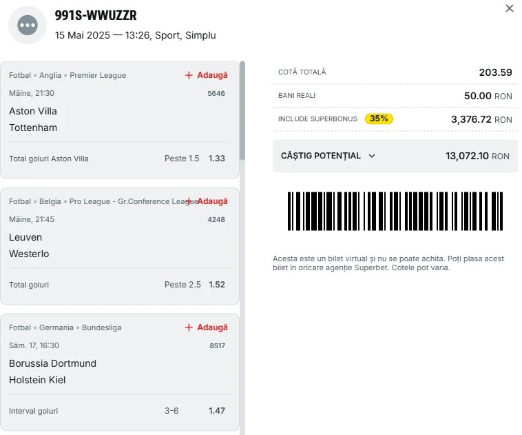522x435 pixels.
Task: Open the three-dots ticket options icon
Action: coord(28,25)
